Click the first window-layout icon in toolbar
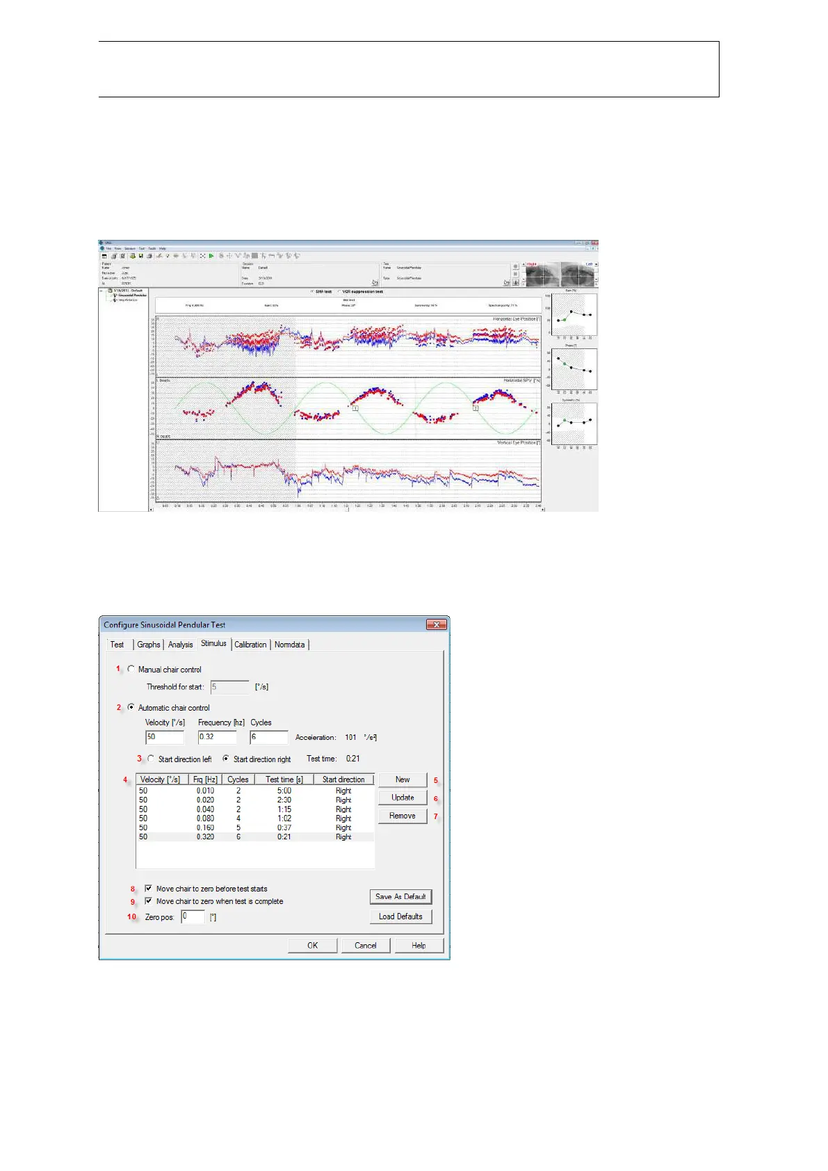Screen dimensions: 828x1171 point(104,256)
